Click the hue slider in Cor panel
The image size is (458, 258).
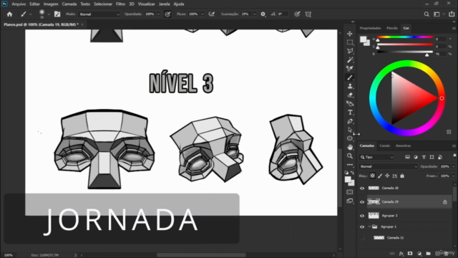click(x=405, y=37)
